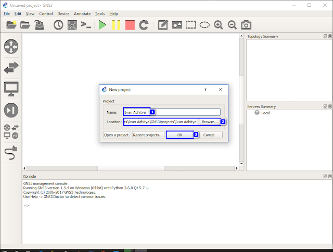Click Cancel in New project dialog
333x252 pixels.
[x=209, y=135]
